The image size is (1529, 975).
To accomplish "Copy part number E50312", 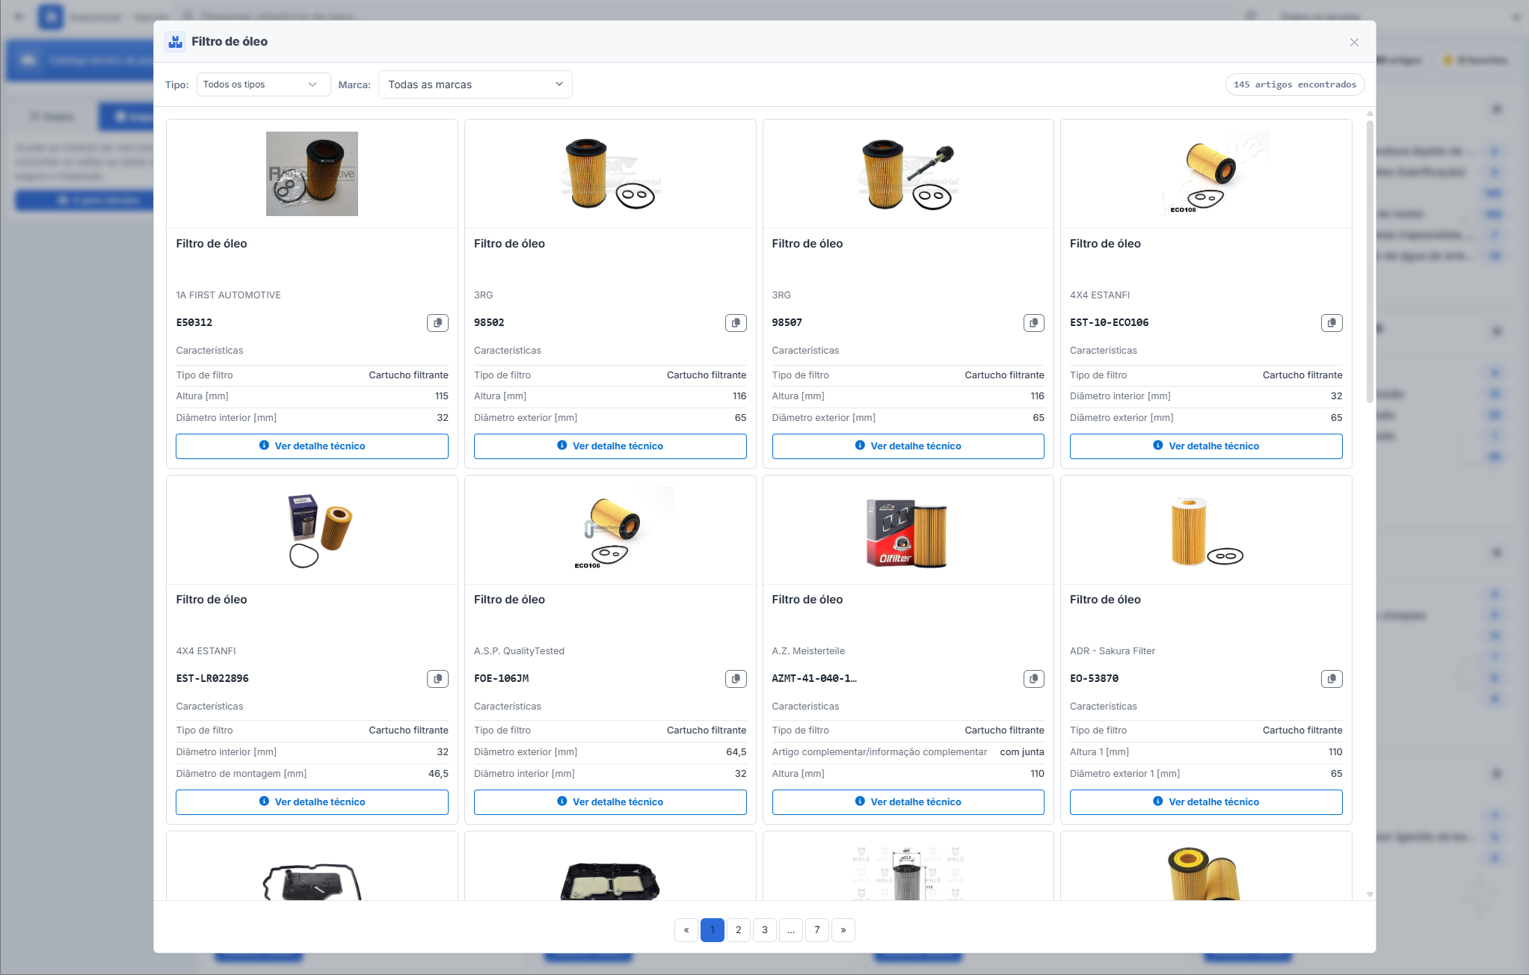I will coord(437,323).
